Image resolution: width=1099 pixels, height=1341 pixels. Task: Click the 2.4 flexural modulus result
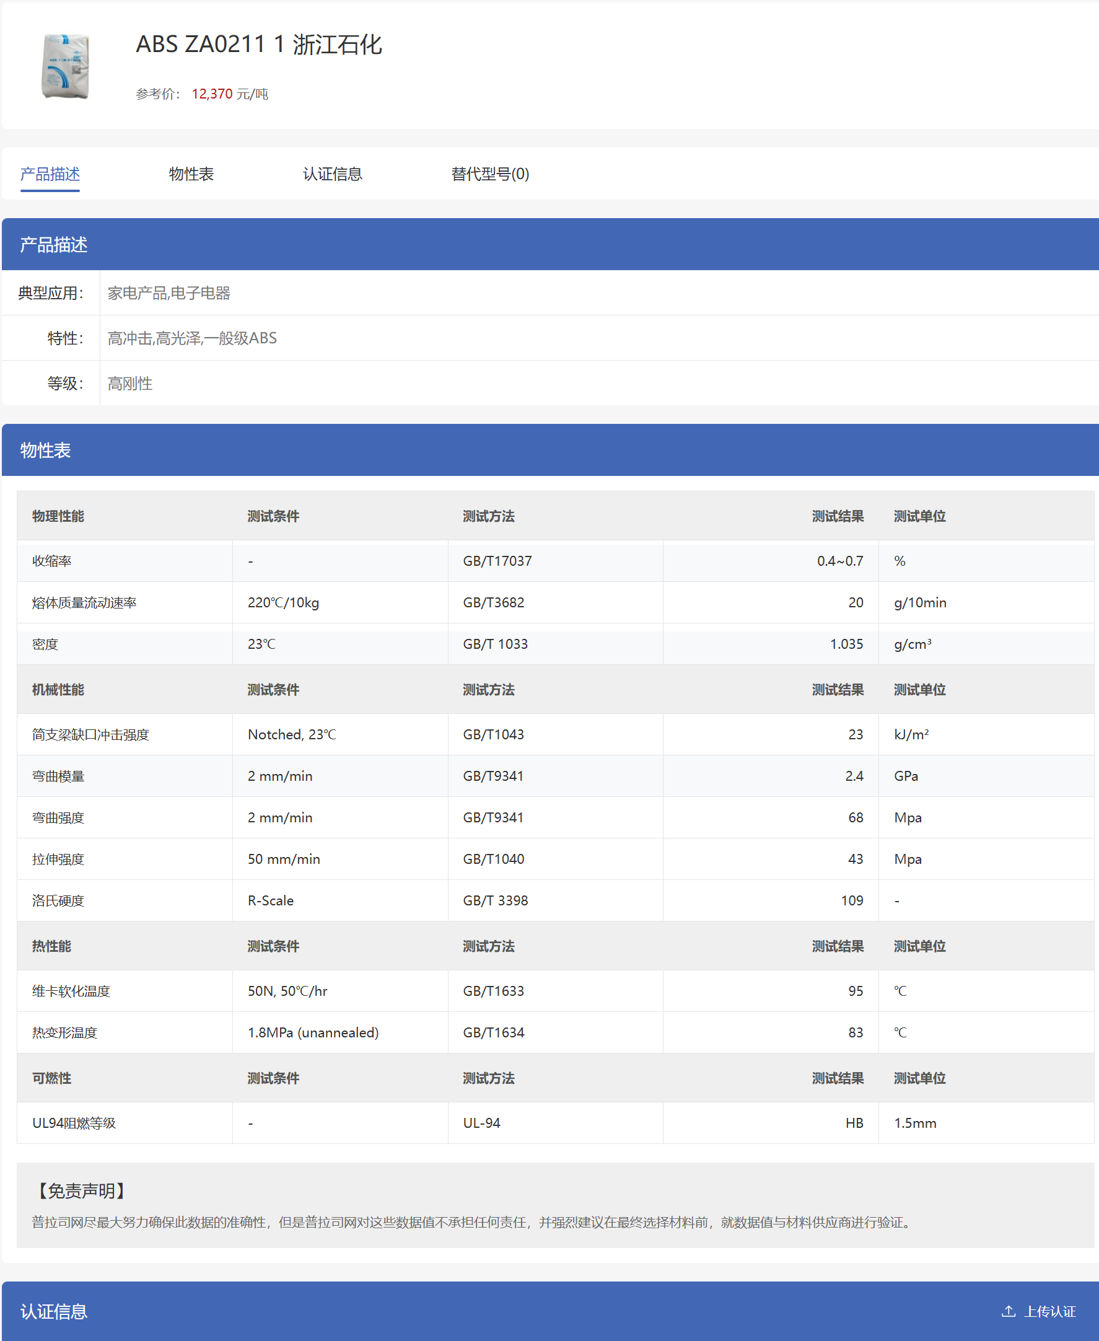[854, 776]
